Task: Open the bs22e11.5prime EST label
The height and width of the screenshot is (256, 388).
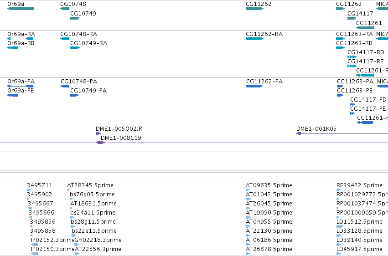Action: (x=94, y=231)
